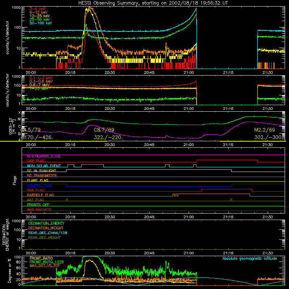Click the top panel counts/s/detector axis title
The width and height of the screenshot is (289, 289).
[x=7, y=38]
